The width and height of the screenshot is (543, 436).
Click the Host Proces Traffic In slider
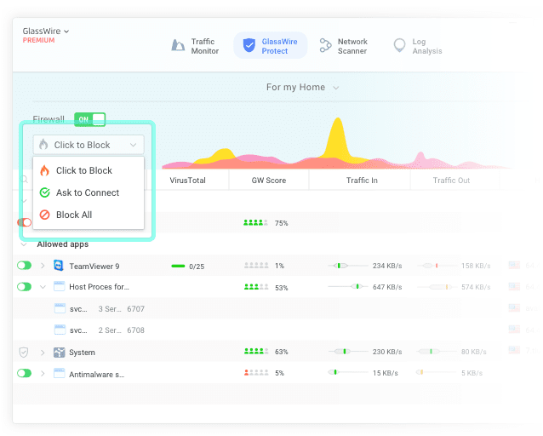coord(347,286)
